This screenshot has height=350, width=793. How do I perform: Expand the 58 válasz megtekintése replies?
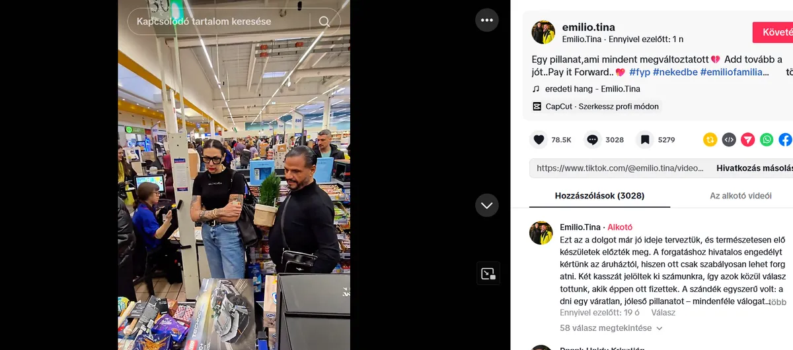coord(611,328)
